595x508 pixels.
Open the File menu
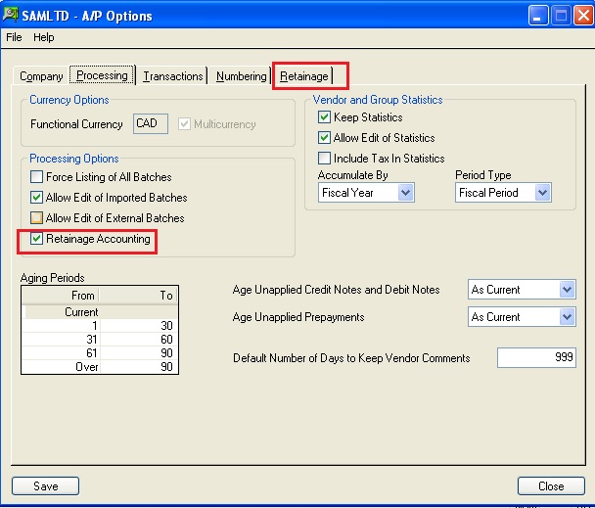[14, 37]
